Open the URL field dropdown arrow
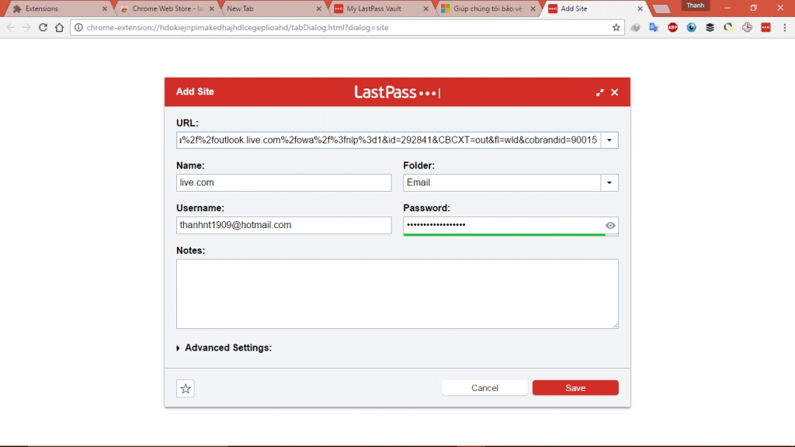 click(609, 140)
